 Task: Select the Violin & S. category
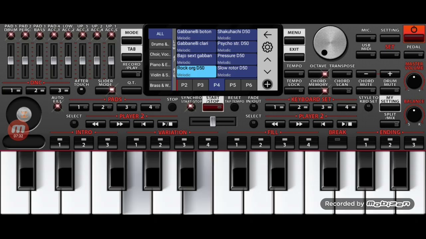tap(160, 75)
